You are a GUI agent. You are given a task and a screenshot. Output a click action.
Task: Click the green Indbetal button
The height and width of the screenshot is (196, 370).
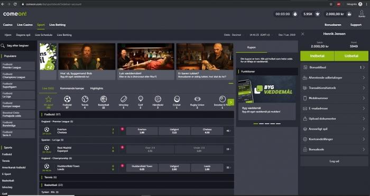click(x=317, y=56)
